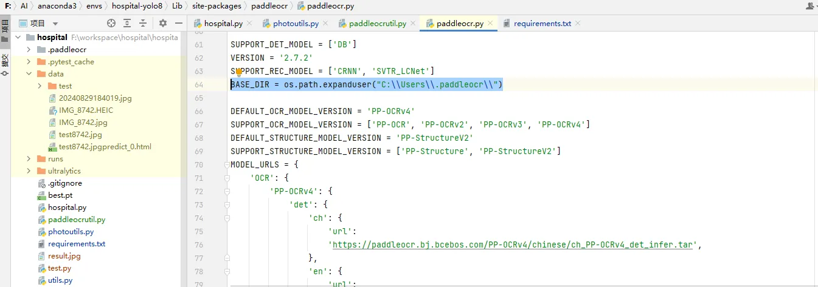Click the Expand All icon in project panel
Viewport: 818px width, 287px height.
point(127,23)
